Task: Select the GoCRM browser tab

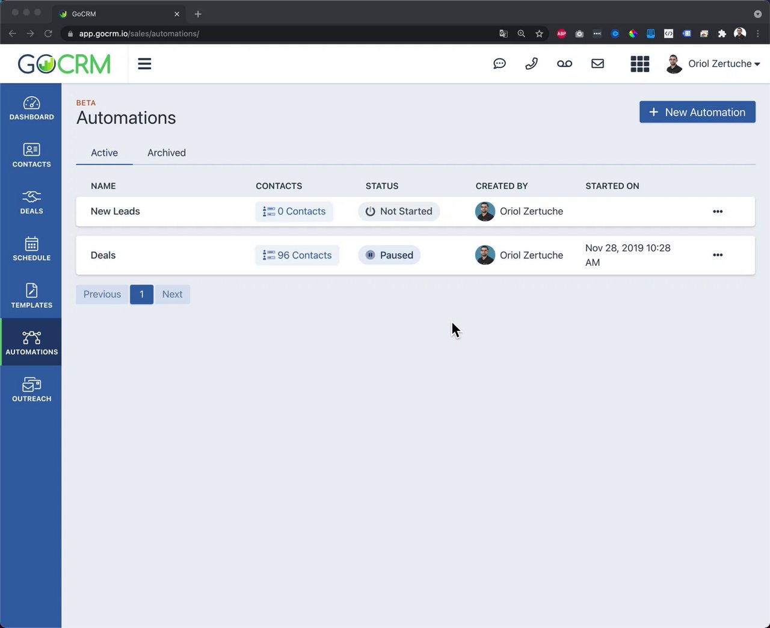Action: (x=119, y=14)
